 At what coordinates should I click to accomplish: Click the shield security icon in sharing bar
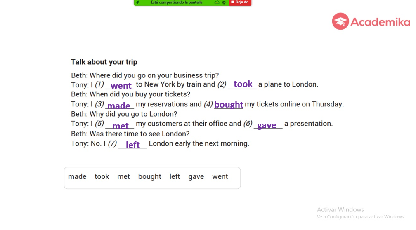click(224, 2)
